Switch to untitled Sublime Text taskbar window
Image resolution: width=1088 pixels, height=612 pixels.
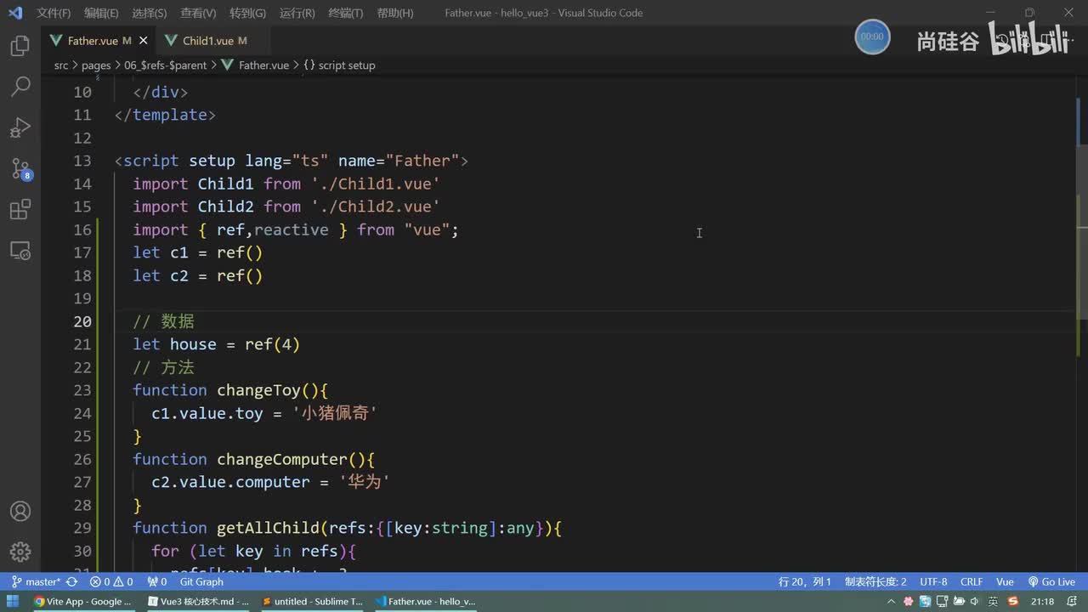pos(311,602)
